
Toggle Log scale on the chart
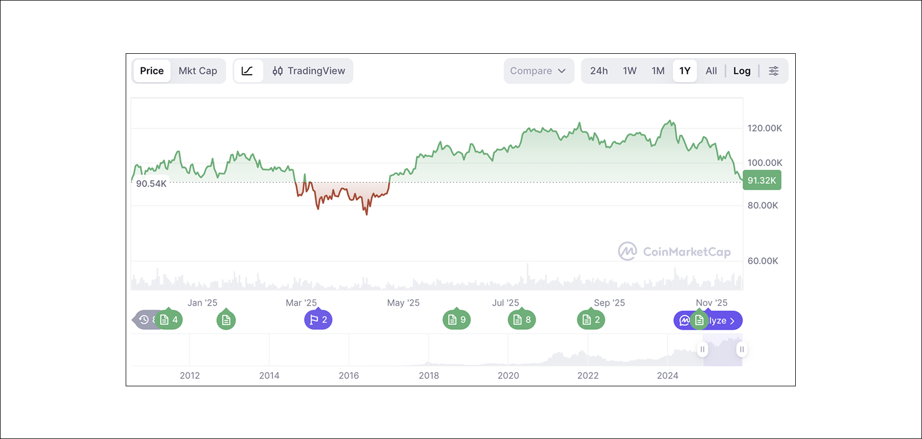point(742,71)
